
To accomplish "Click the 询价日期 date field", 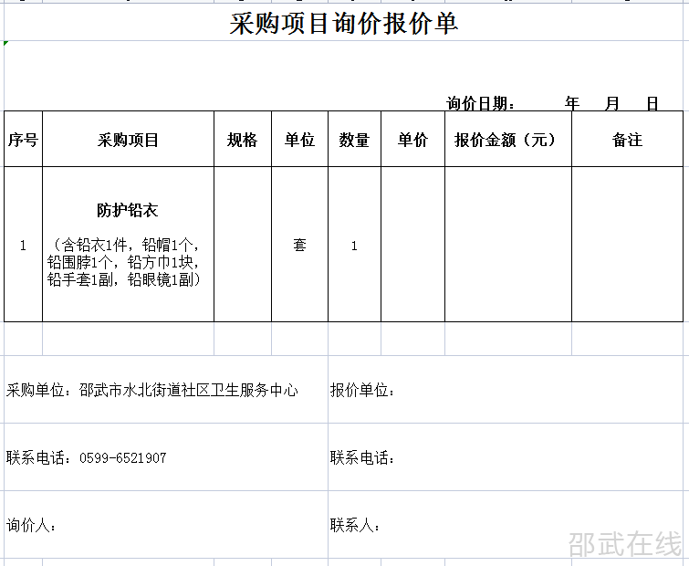I will pos(552,103).
